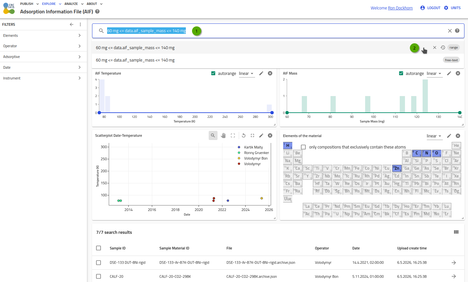This screenshot has width=468, height=282.
Task: Expand the Elements filter
Action: tap(43, 35)
